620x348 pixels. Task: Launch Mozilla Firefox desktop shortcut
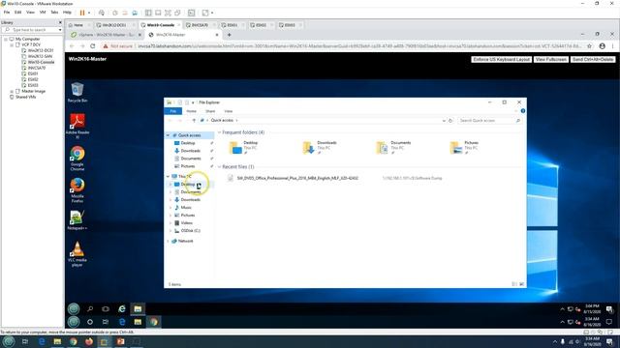pyautogui.click(x=77, y=189)
